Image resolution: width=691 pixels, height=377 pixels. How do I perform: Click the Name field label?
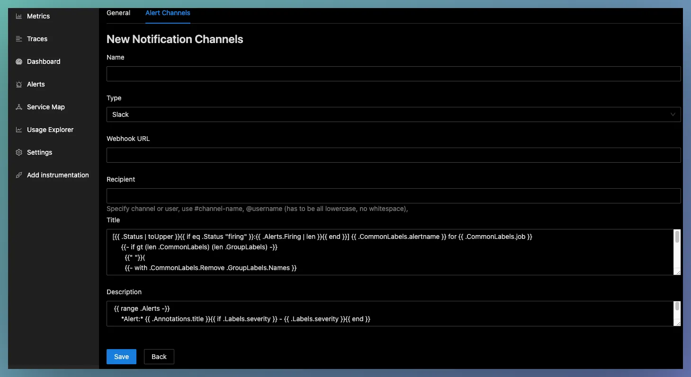(116, 57)
